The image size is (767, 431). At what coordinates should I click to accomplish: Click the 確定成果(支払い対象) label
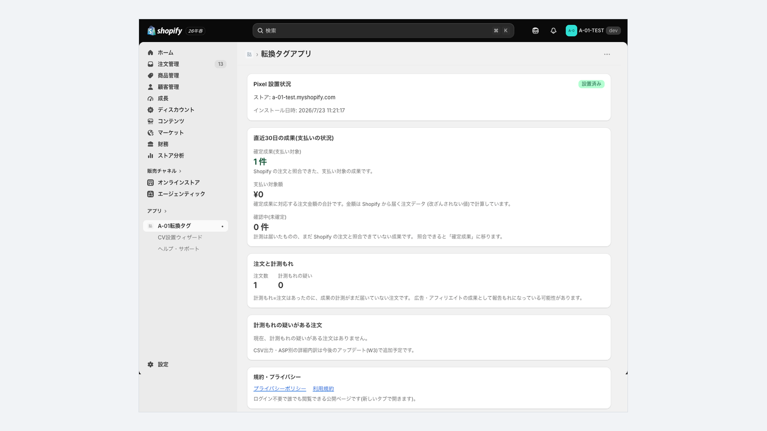coord(277,152)
